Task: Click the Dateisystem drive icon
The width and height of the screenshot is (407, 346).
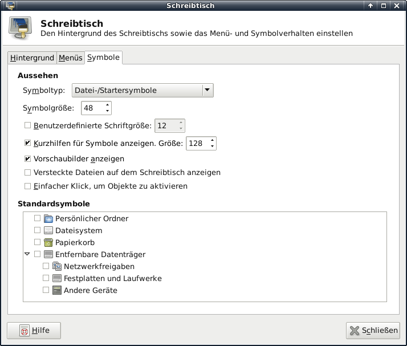Action: pyautogui.click(x=48, y=230)
